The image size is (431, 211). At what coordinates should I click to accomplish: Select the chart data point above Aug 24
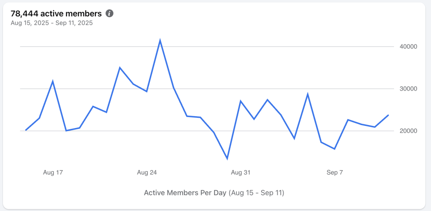tap(146, 91)
